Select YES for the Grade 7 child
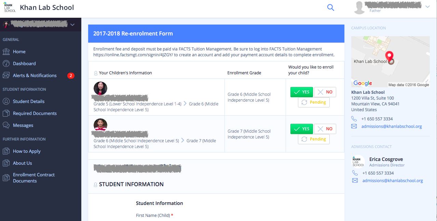The width and height of the screenshot is (437, 221). click(302, 129)
